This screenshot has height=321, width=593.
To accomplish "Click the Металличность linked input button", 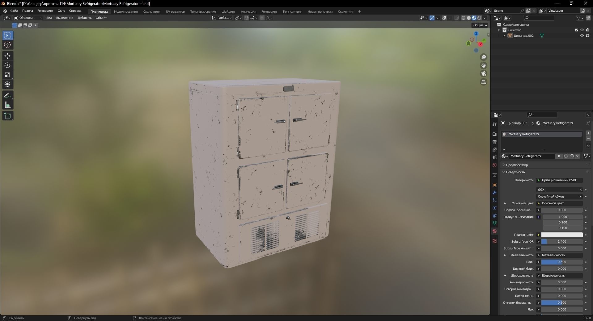I will (x=560, y=255).
